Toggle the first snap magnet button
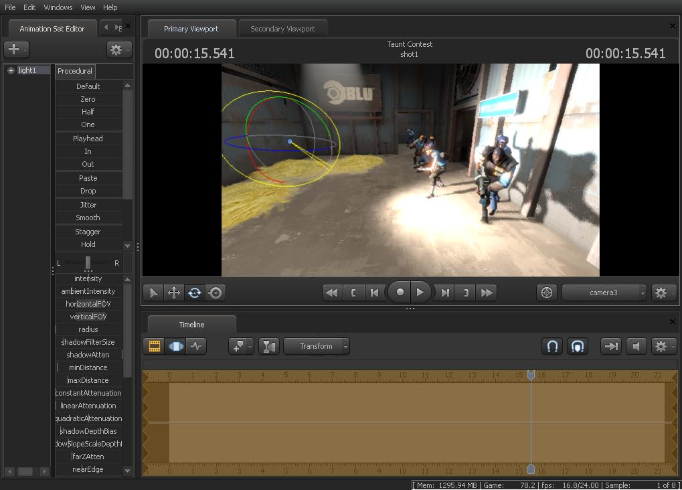 pyautogui.click(x=553, y=346)
